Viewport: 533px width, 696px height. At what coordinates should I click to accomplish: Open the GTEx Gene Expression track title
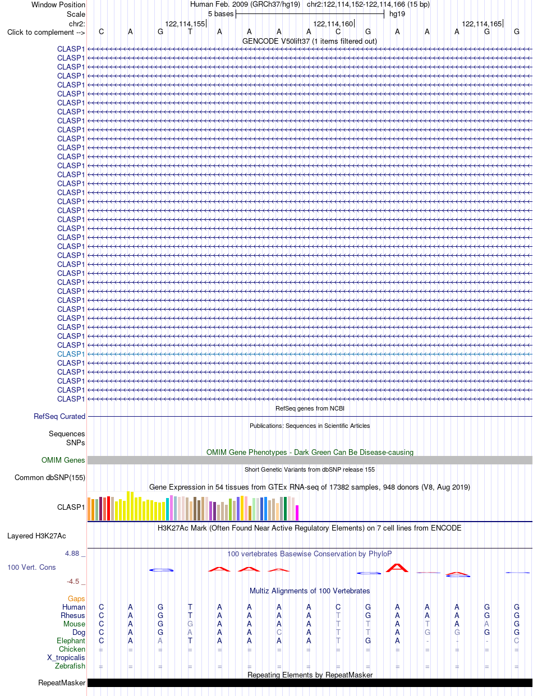(310, 487)
